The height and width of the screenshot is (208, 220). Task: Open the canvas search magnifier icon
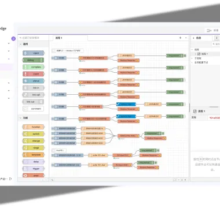(x=52, y=180)
